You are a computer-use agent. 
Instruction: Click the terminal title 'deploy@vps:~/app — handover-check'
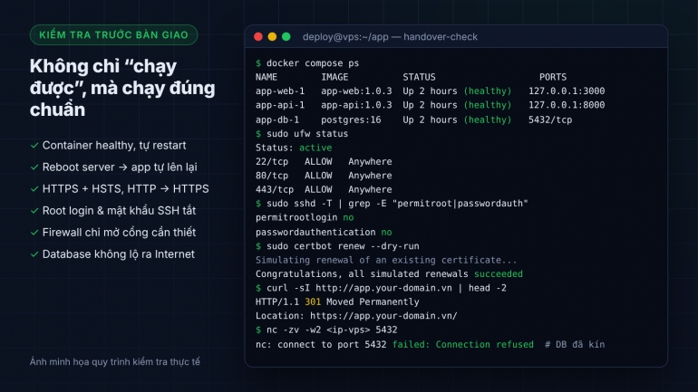pyautogui.click(x=390, y=37)
